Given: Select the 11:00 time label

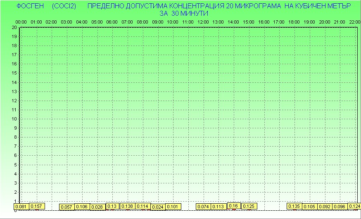Looking at the screenshot, I should click(188, 22).
